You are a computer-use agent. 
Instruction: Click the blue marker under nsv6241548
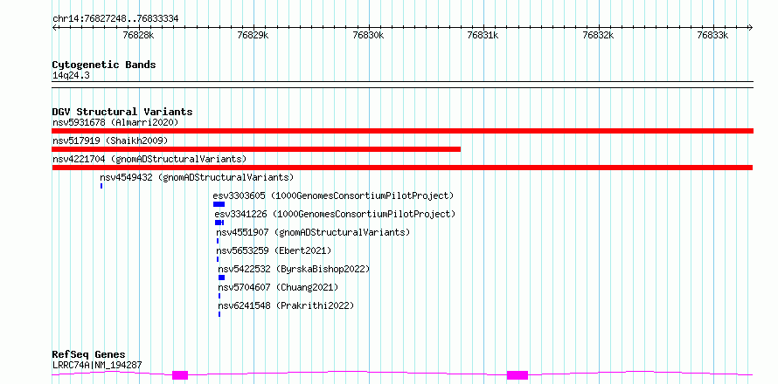pyautogui.click(x=219, y=314)
